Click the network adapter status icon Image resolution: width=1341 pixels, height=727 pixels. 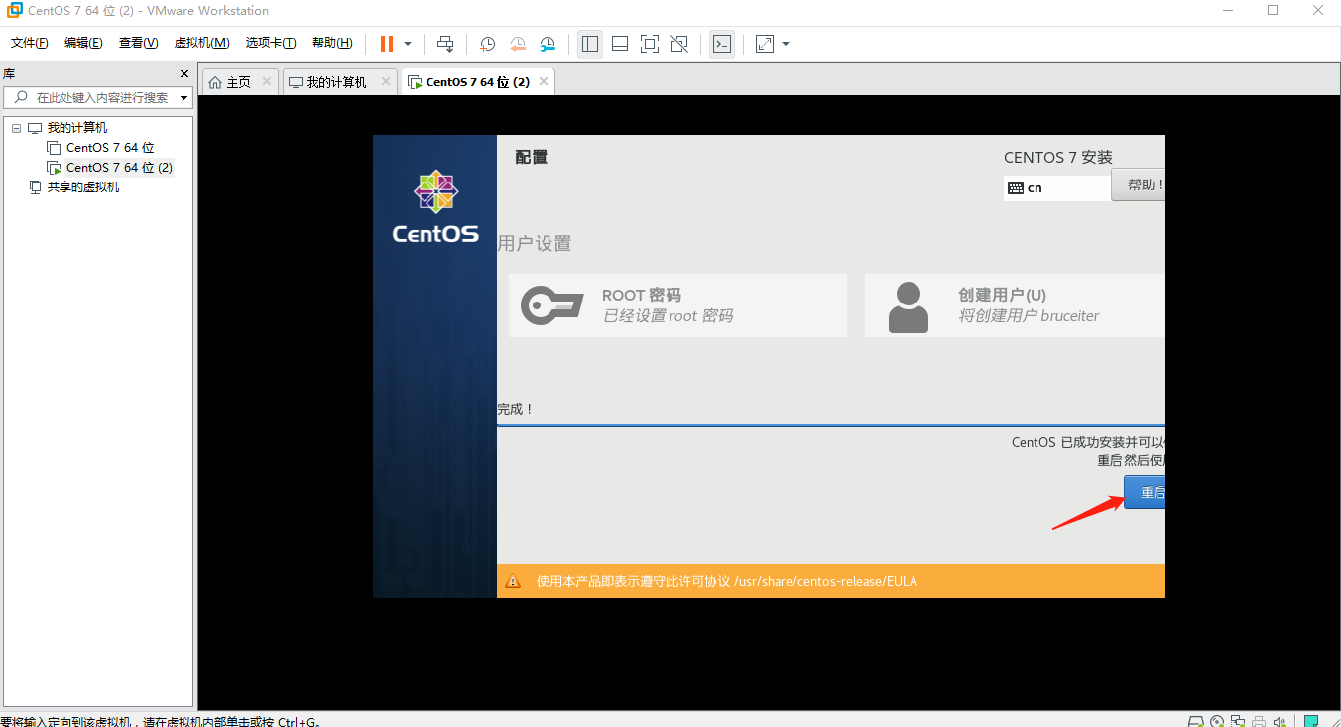pyautogui.click(x=1239, y=721)
